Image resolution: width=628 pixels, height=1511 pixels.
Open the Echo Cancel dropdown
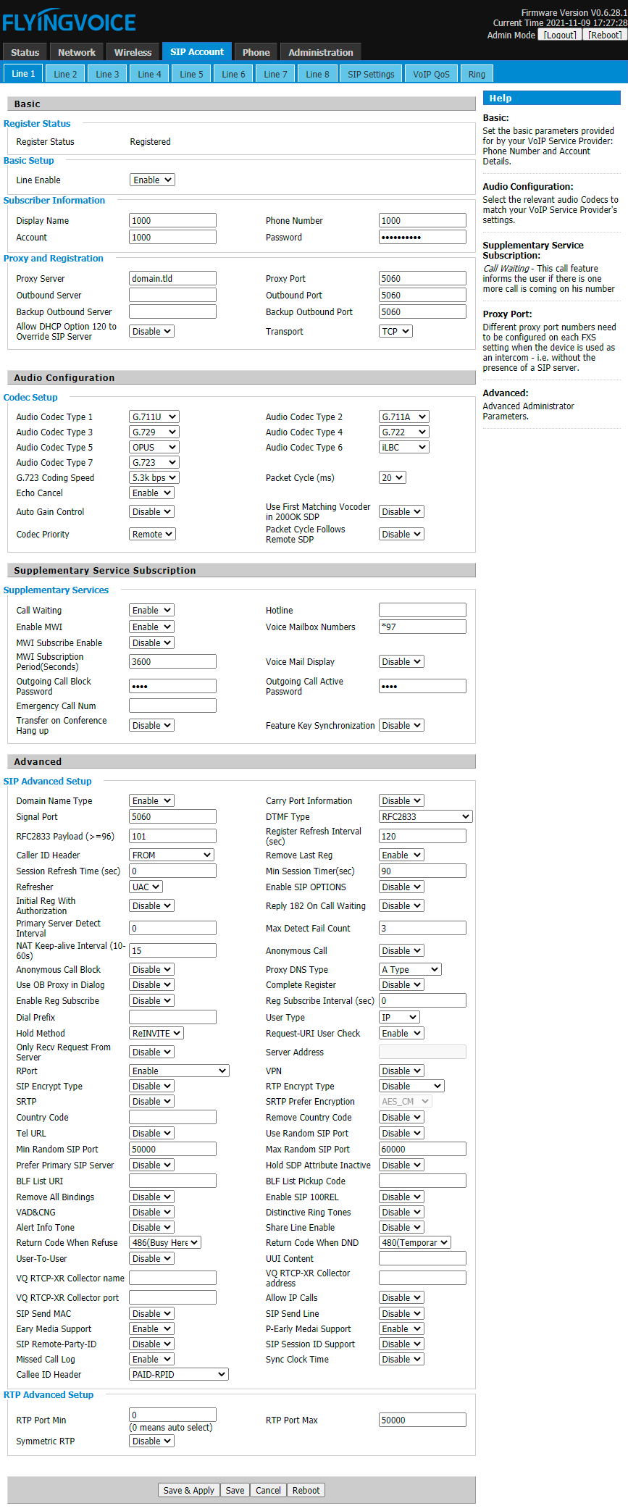[x=151, y=493]
